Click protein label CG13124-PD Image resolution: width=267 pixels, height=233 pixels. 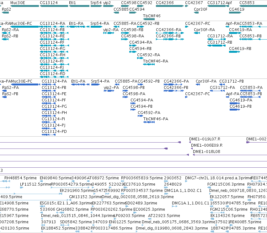(x=54, y=131)
